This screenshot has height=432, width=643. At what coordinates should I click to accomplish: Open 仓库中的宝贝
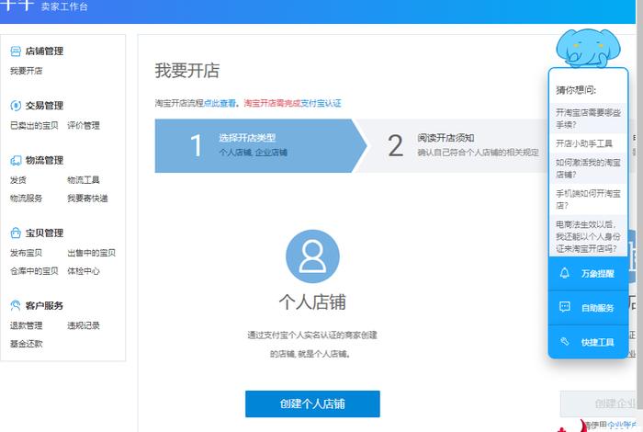pos(34,271)
